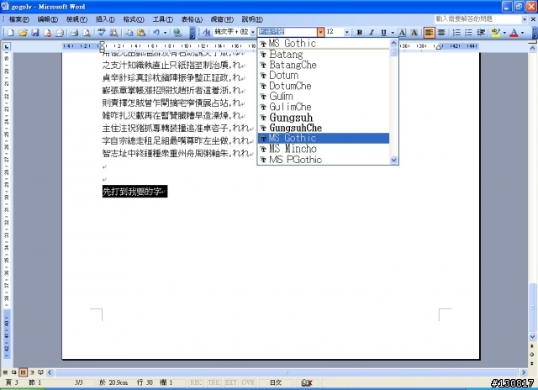
Task: Create a new blank document
Action: (11, 33)
